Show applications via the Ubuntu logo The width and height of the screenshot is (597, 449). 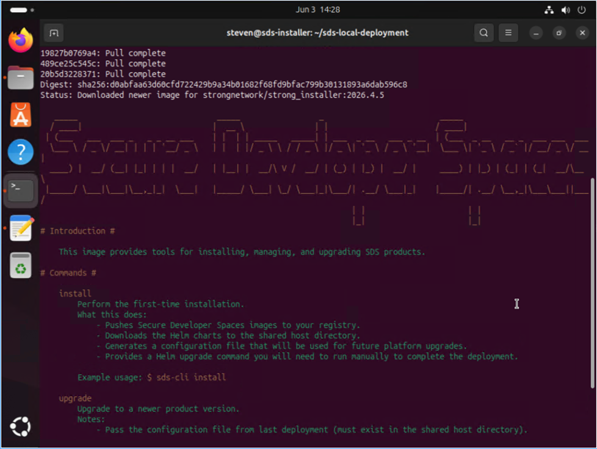[x=21, y=426]
